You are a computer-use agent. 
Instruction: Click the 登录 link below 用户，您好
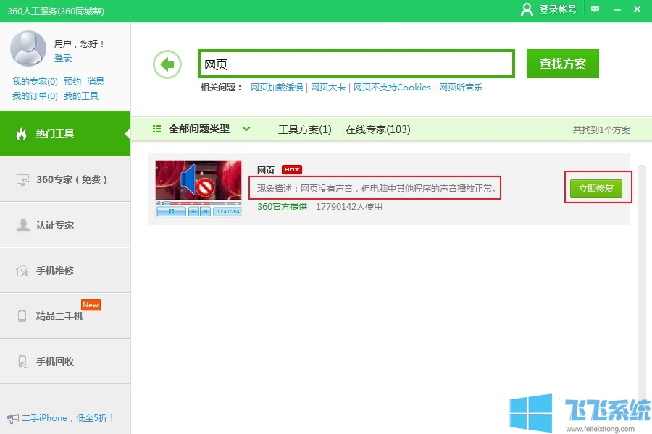click(x=64, y=59)
